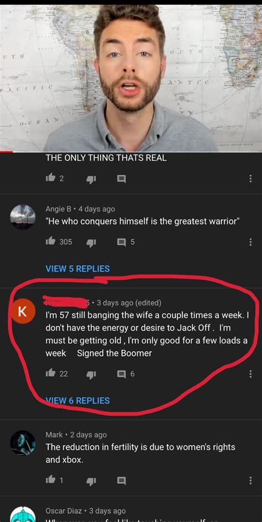The width and height of the screenshot is (262, 522).
Task: Tap reply icon showing 6 replies
Action: [x=122, y=374]
